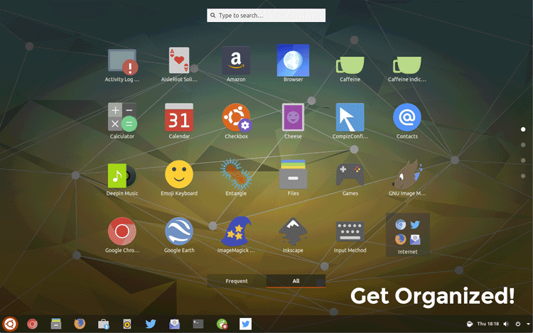The image size is (533, 333).
Task: Click the Type to search field
Action: [266, 16]
